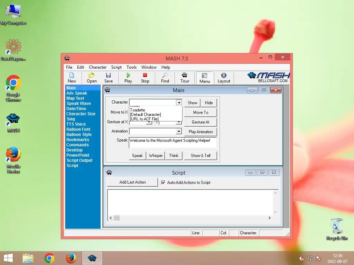Open the Window menu
354x265 pixels.
click(x=149, y=67)
